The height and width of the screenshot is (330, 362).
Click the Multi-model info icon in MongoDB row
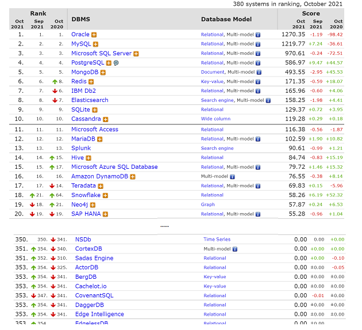pos(259,73)
